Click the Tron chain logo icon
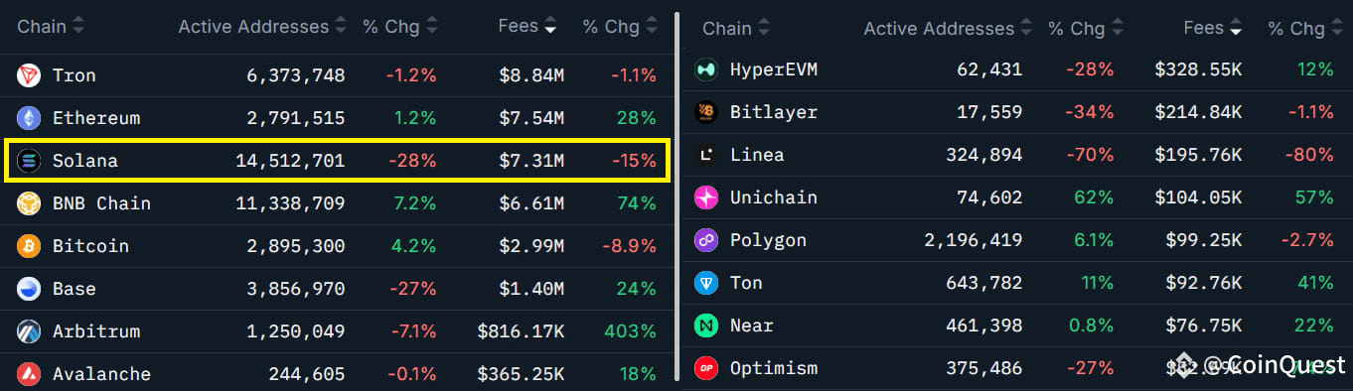The width and height of the screenshot is (1353, 391). [x=28, y=75]
